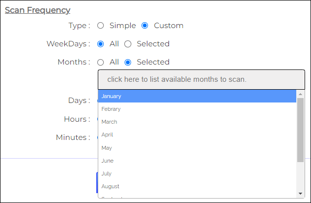Click the scroll down arrow of month list

(x=300, y=193)
